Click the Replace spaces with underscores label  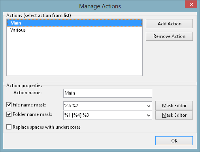47,127
